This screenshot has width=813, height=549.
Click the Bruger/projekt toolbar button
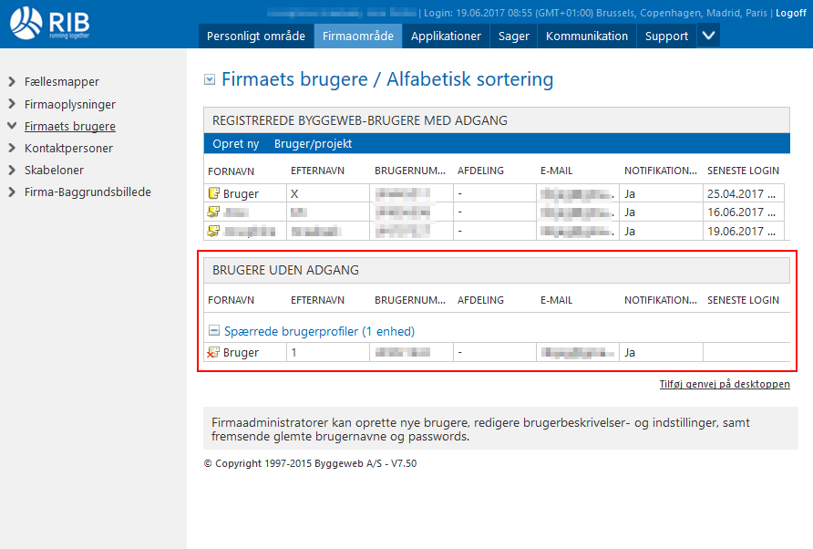pyautogui.click(x=313, y=144)
